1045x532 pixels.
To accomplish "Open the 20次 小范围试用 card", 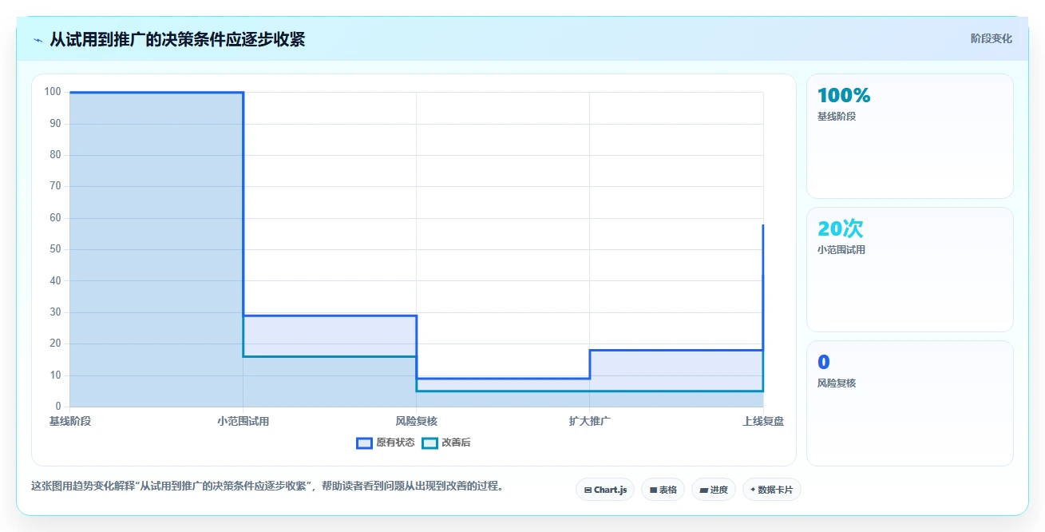I will coord(909,269).
